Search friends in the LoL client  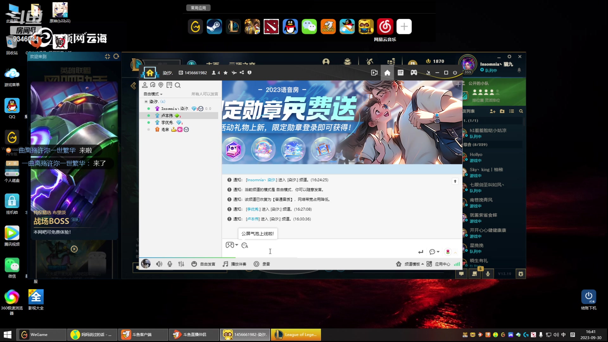tap(521, 111)
